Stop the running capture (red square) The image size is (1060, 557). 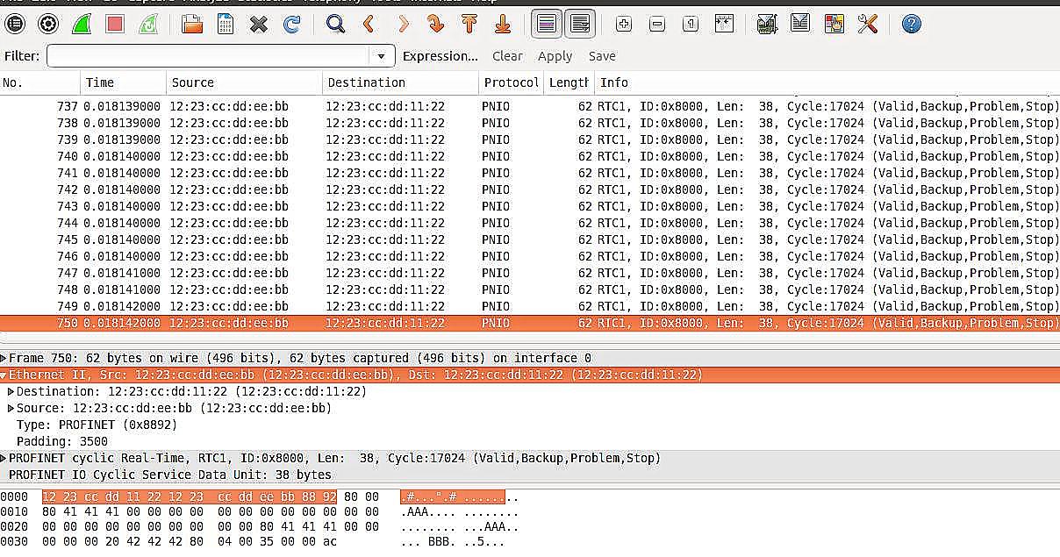[x=115, y=24]
